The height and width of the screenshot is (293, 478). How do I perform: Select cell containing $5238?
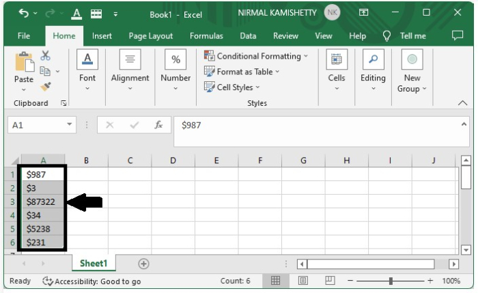[42, 229]
